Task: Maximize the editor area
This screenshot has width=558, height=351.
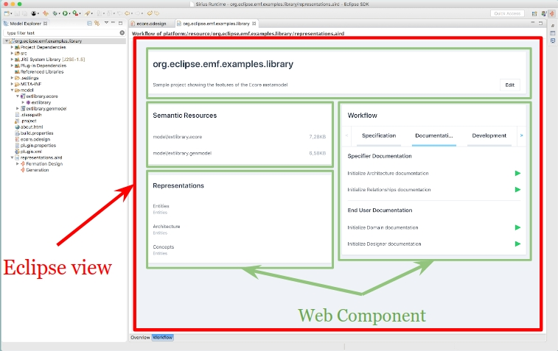Action: (540, 23)
